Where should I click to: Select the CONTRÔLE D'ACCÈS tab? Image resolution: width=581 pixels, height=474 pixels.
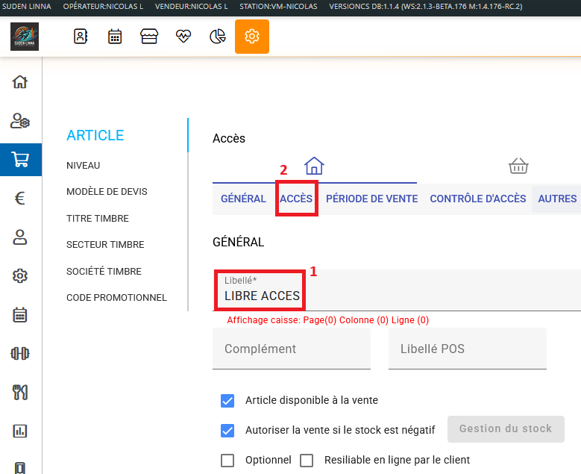pos(478,199)
